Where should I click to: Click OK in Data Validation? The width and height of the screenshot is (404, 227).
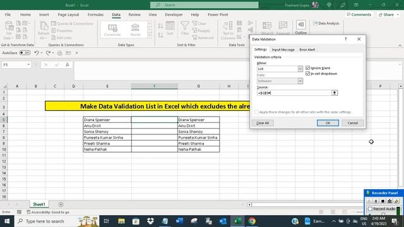tap(328, 123)
